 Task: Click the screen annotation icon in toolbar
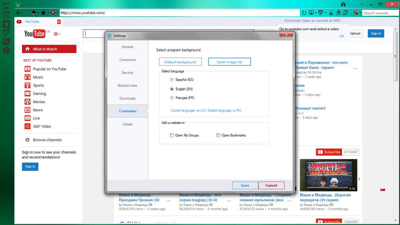tap(320, 12)
